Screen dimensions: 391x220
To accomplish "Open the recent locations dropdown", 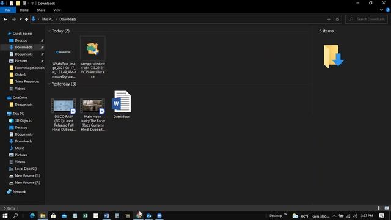I will click(20, 19).
